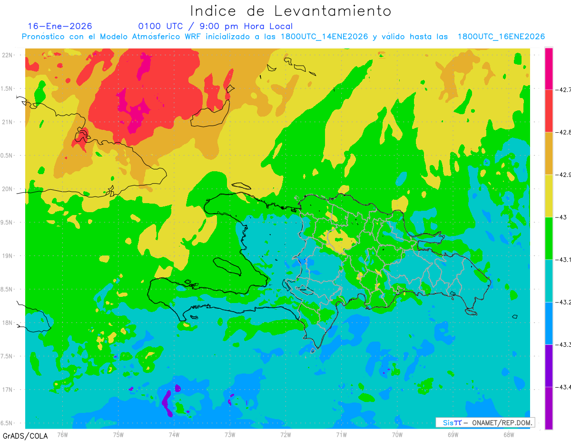Click the legend value '-43'

pos(561,217)
